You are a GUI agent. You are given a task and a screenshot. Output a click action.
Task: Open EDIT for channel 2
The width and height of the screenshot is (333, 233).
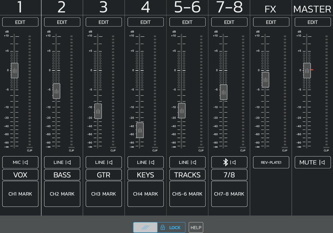point(62,22)
